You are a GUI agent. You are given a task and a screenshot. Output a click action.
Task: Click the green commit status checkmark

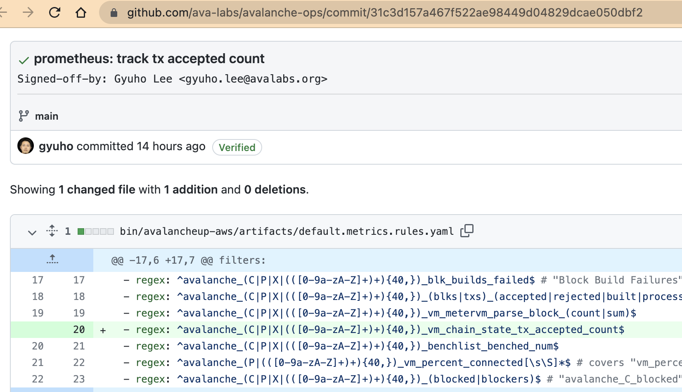click(x=24, y=60)
